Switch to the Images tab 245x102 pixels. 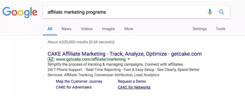click(x=108, y=29)
